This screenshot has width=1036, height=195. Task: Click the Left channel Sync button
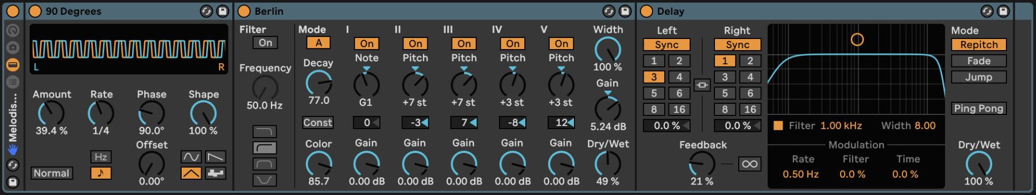coord(666,45)
